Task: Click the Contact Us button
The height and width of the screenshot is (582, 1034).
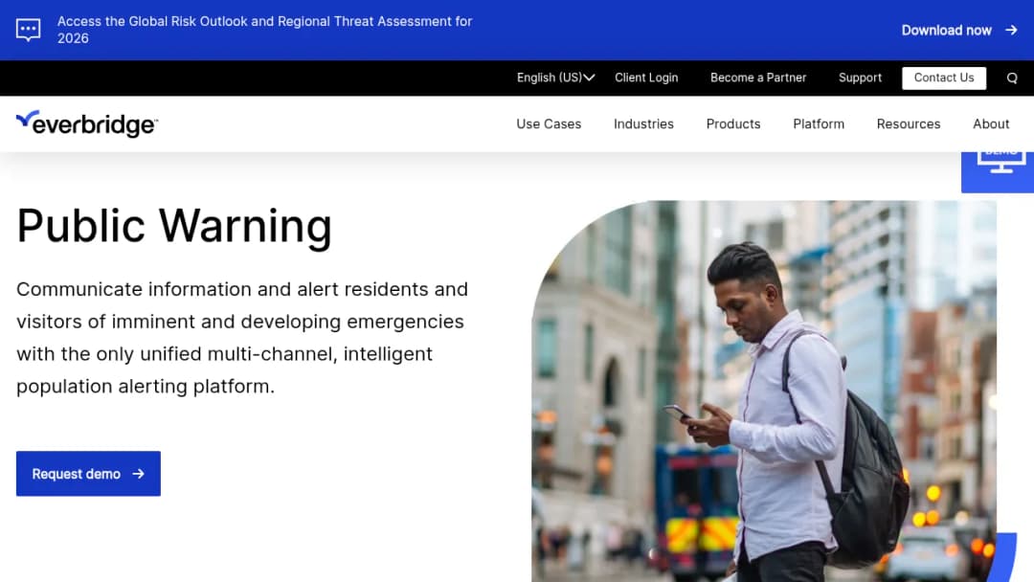Action: click(x=944, y=78)
